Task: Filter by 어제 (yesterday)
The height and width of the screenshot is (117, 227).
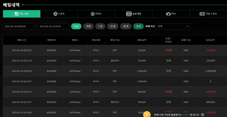Action: click(88, 26)
